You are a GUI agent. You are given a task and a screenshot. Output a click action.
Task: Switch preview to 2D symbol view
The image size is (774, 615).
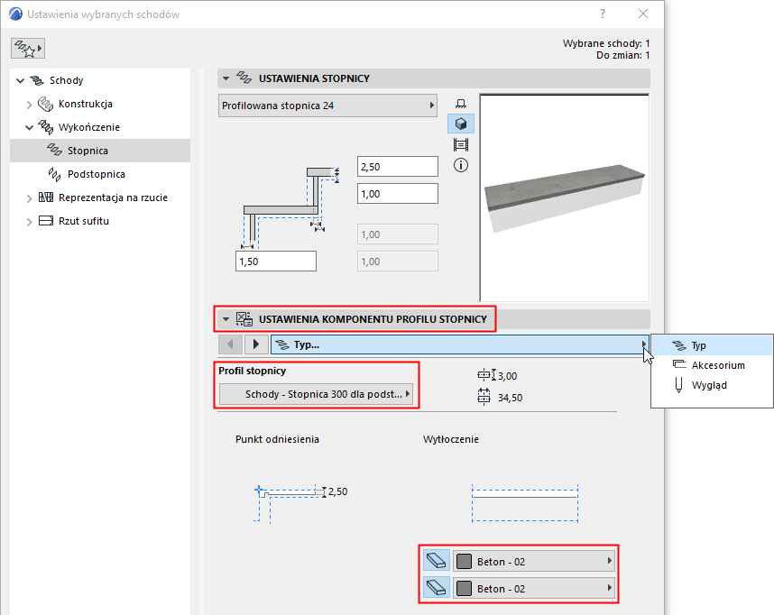point(461,104)
